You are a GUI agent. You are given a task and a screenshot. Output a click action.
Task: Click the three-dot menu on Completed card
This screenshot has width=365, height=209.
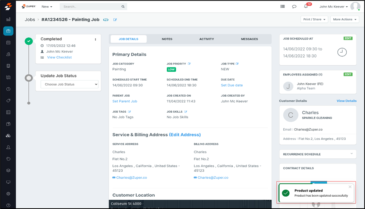pyautogui.click(x=95, y=39)
